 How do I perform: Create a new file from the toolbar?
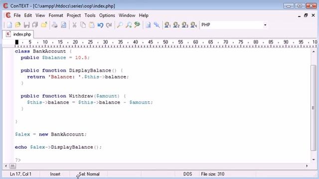click(x=9, y=25)
